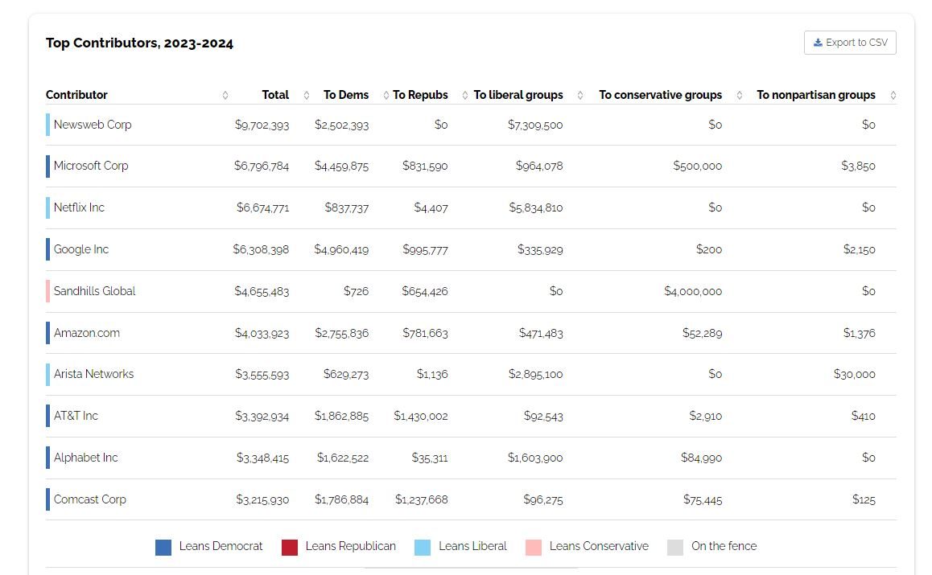Click the To Dems column header text
This screenshot has height=575, width=932.
pyautogui.click(x=346, y=95)
